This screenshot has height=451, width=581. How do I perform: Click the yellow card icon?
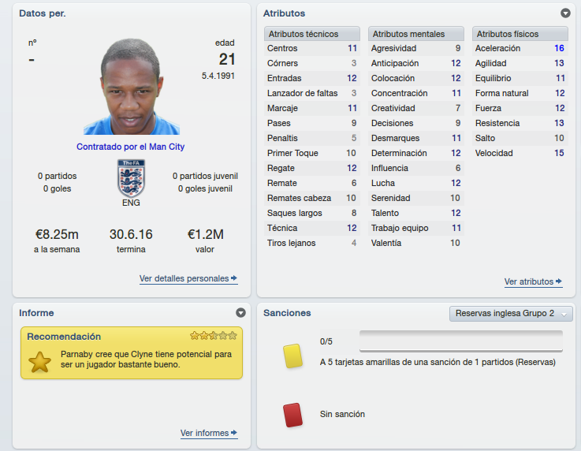click(x=292, y=356)
